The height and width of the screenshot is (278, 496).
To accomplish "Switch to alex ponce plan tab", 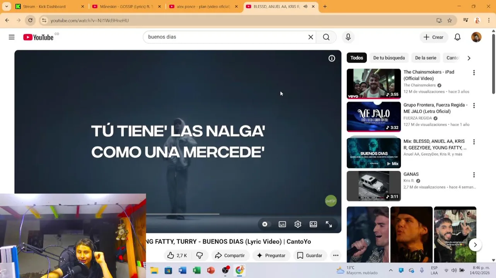I will [203, 7].
